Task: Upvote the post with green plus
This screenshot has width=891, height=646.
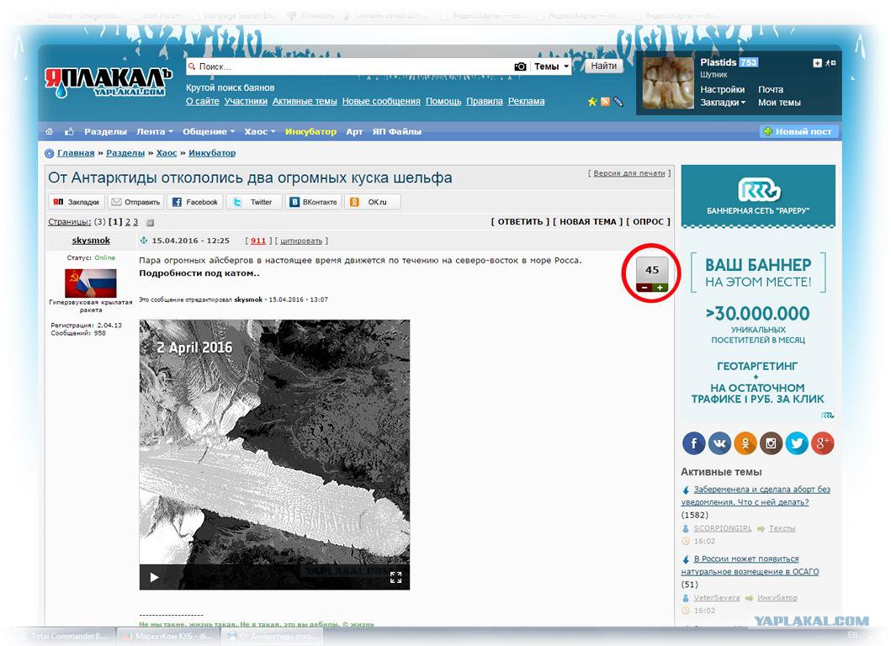Action: click(x=660, y=288)
